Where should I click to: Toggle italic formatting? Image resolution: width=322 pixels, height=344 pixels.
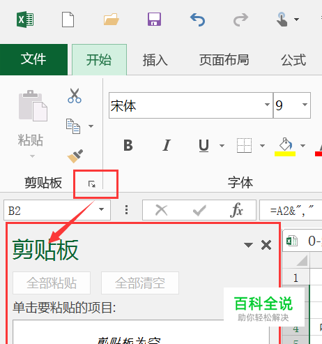click(x=167, y=146)
